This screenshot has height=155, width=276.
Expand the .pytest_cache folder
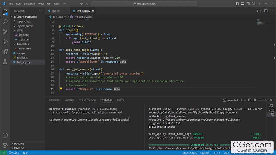tap(25, 26)
